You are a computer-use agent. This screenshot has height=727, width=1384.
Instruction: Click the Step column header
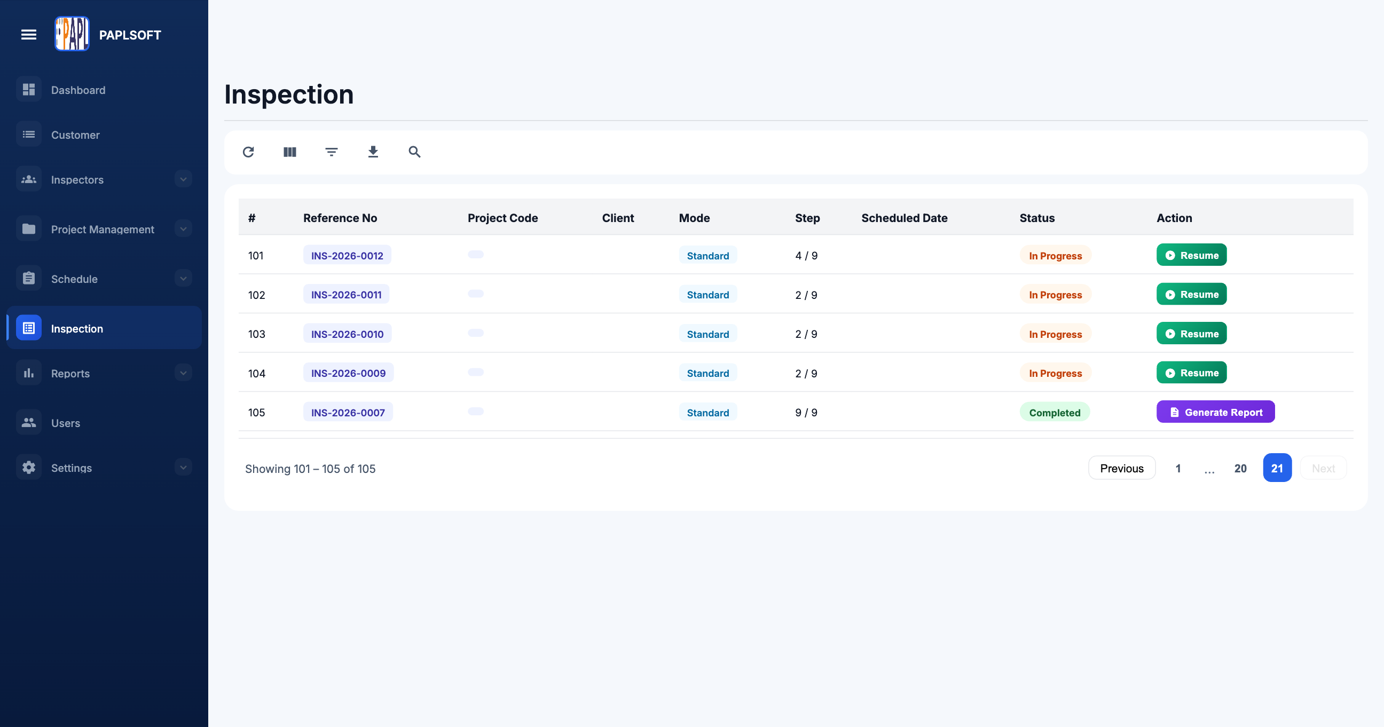(x=807, y=218)
